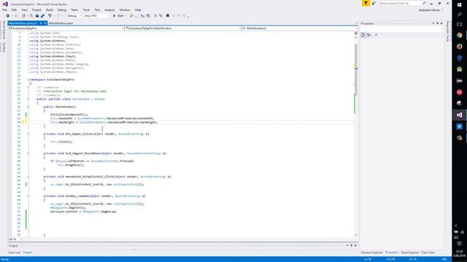Pin the MainWindow.xaml.cs tab

(x=41, y=23)
